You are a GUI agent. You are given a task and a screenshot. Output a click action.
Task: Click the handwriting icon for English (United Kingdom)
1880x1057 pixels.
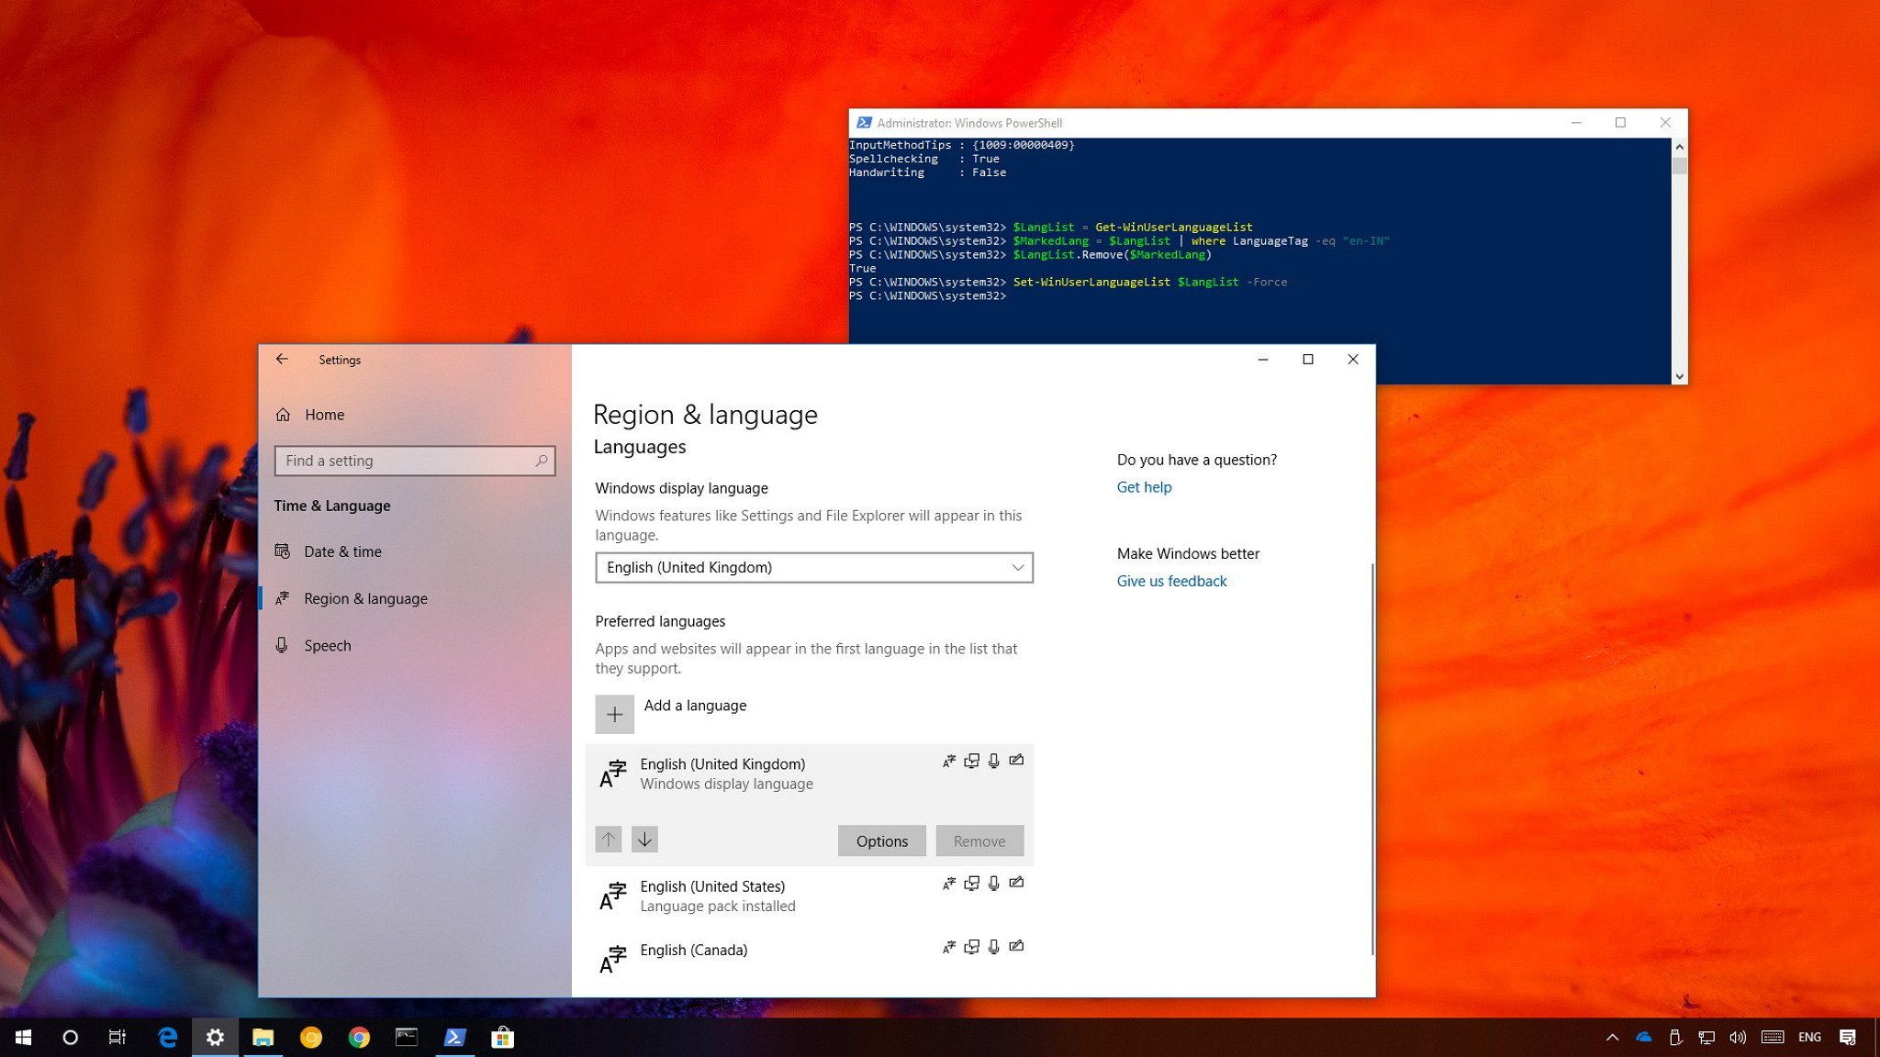tap(1016, 760)
